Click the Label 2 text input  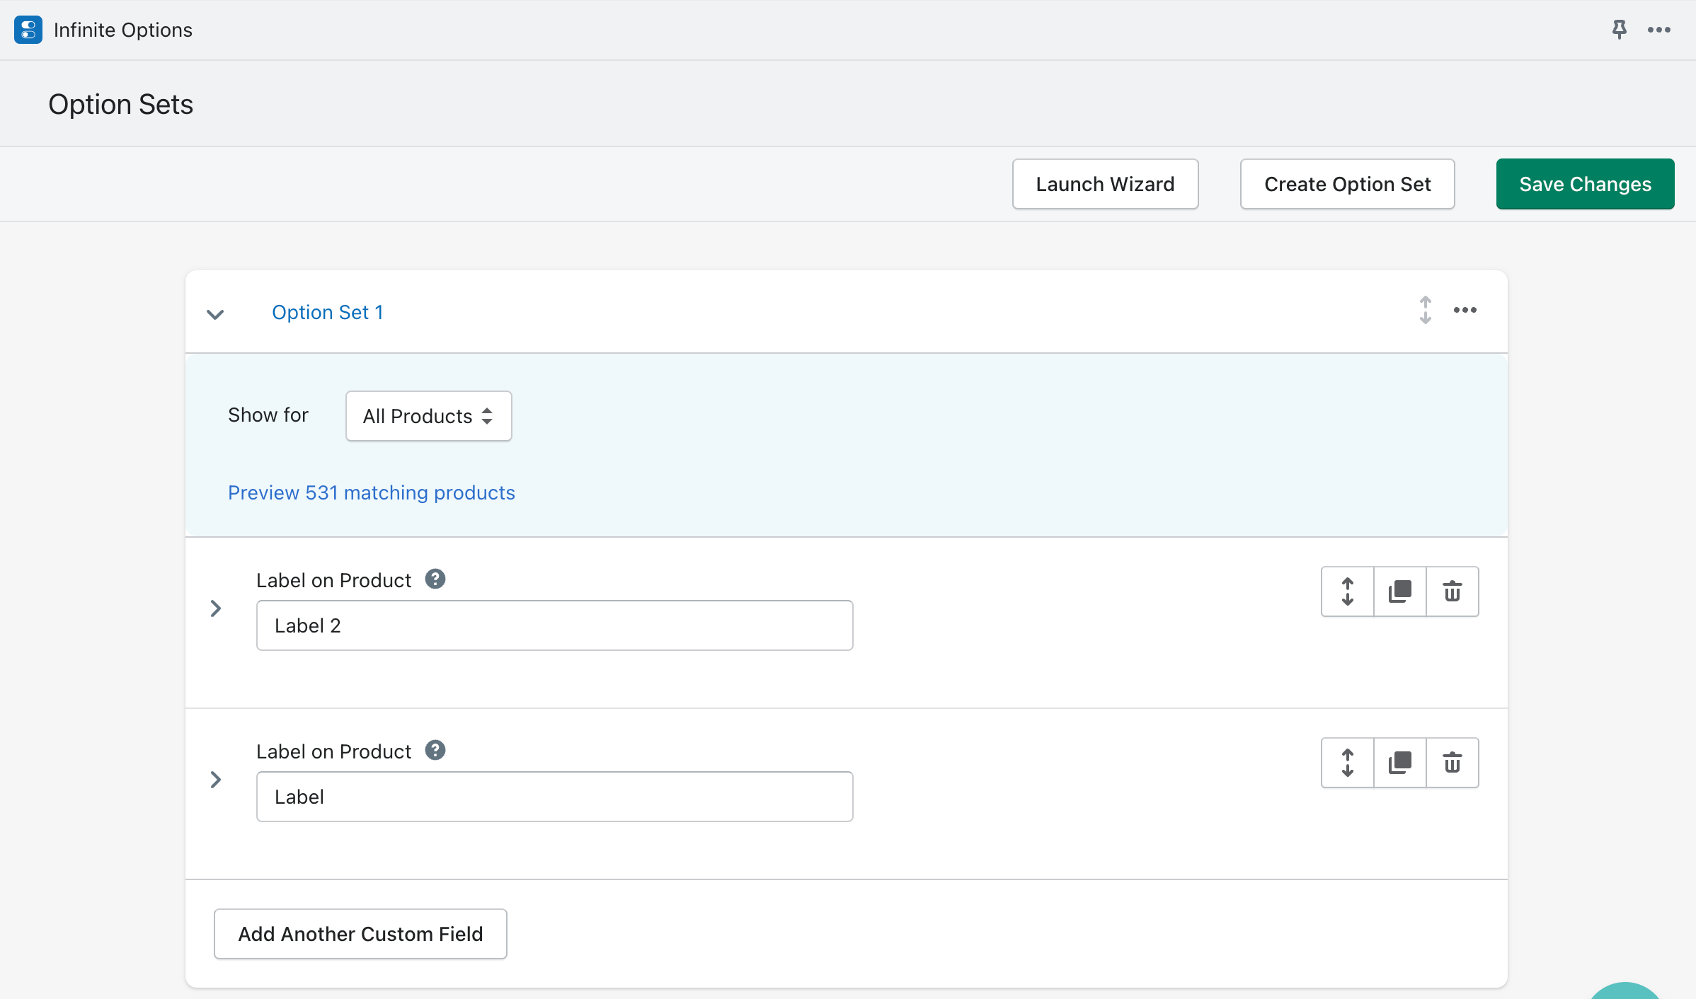coord(554,625)
